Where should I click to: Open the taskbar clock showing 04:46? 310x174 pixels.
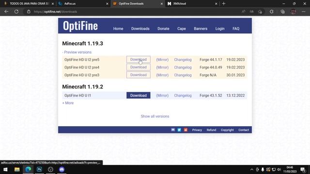click(290, 170)
